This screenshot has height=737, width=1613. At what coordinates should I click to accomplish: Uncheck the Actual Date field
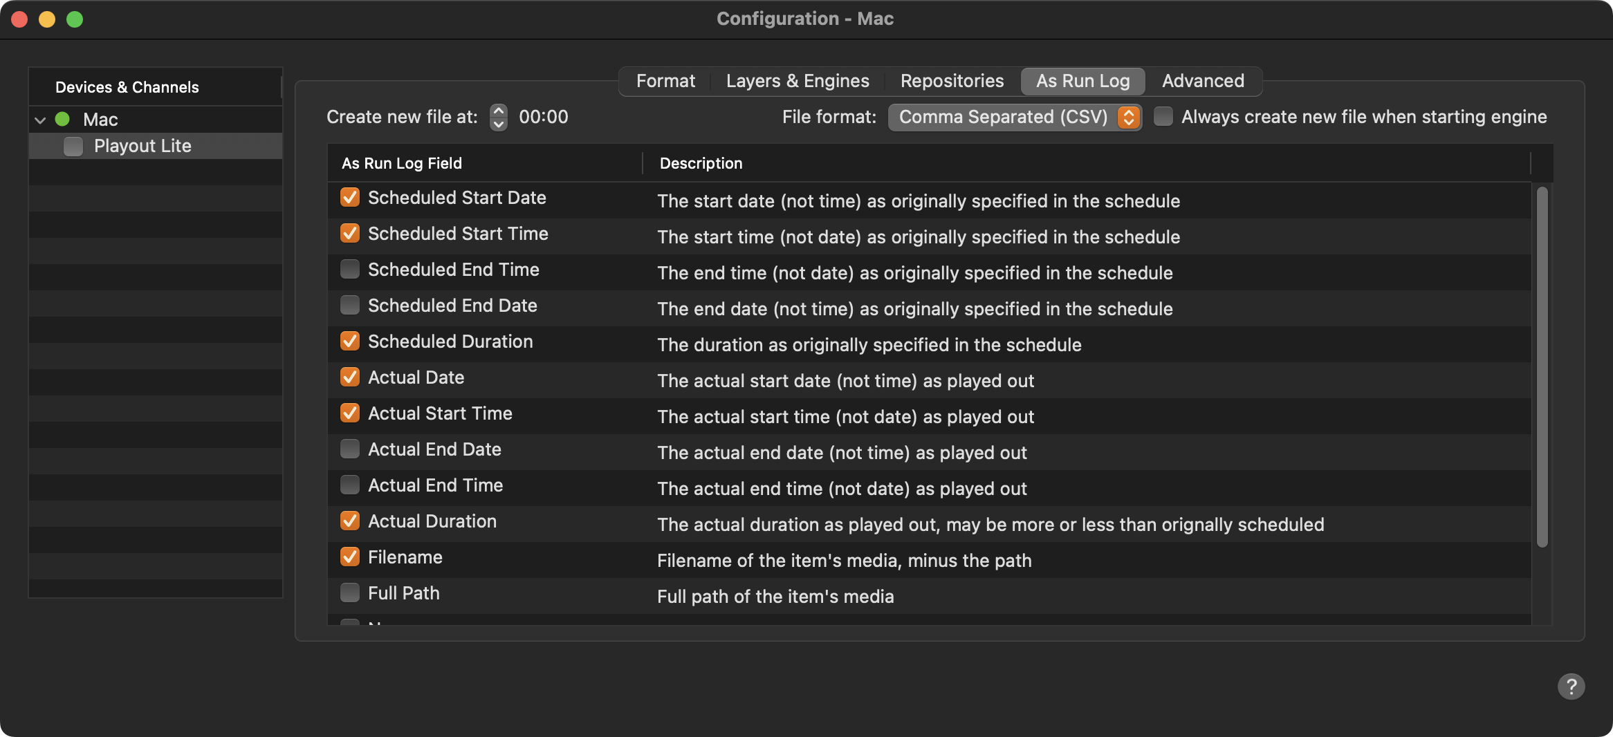[350, 377]
